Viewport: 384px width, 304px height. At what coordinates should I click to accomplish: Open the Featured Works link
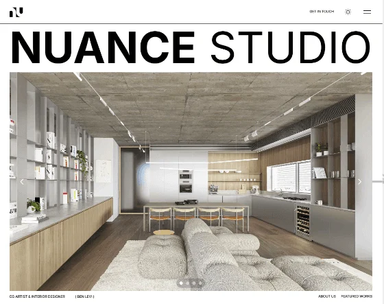pyautogui.click(x=357, y=296)
